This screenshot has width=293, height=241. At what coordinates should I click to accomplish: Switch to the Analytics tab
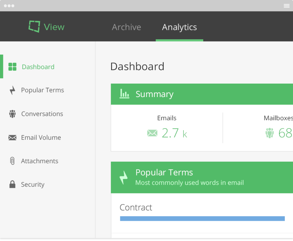179,27
